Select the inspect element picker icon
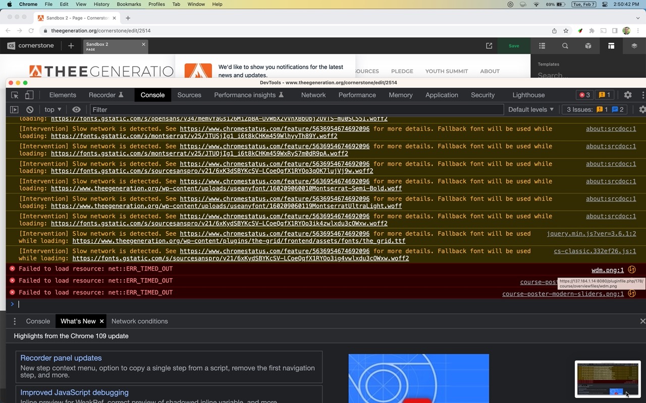646x403 pixels. coord(15,95)
